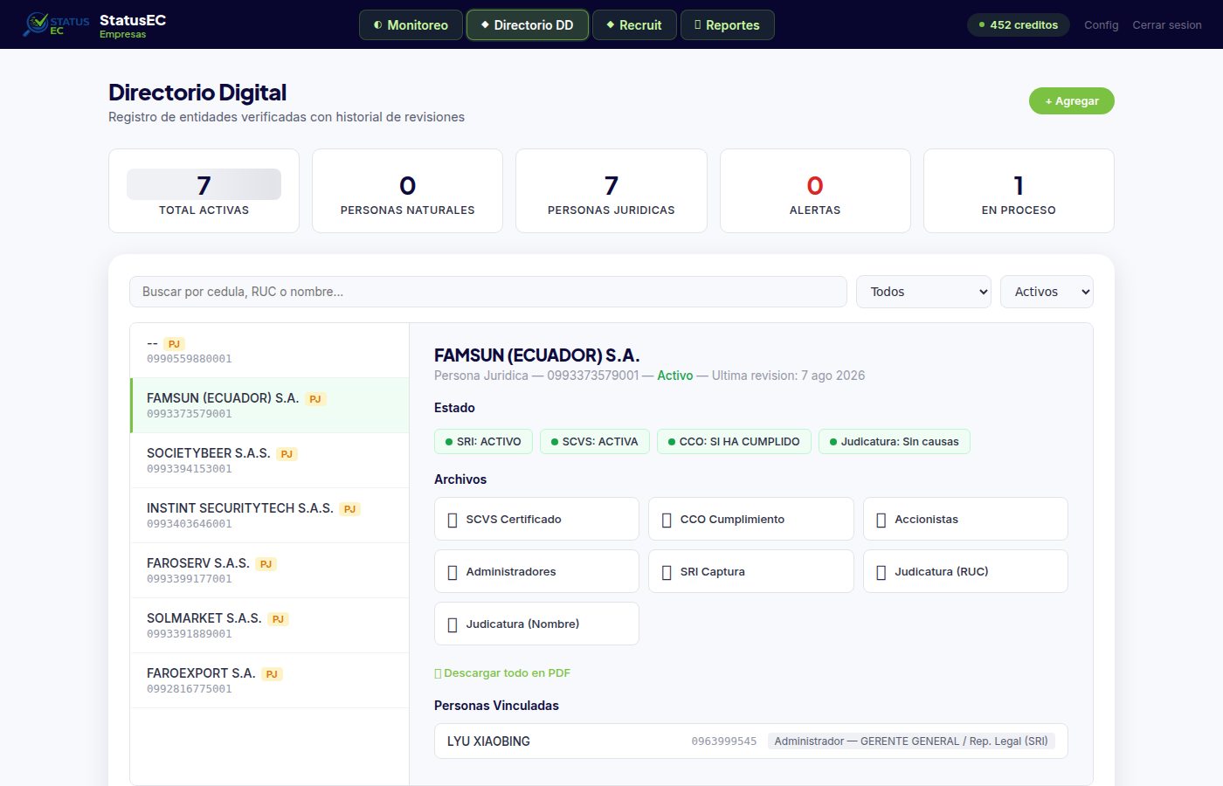Viewport: 1223px width, 786px height.
Task: Click the PJ badge next to SOCIETYBEER
Action: pos(287,454)
